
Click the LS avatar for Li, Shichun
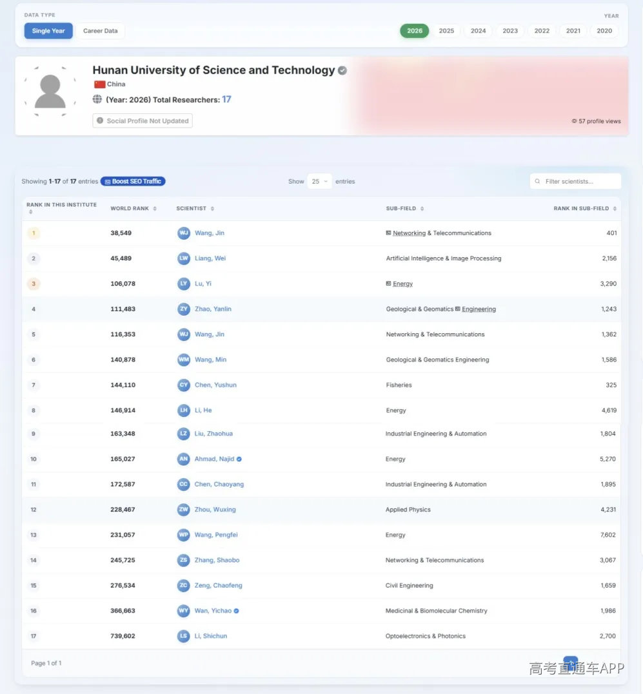click(183, 636)
